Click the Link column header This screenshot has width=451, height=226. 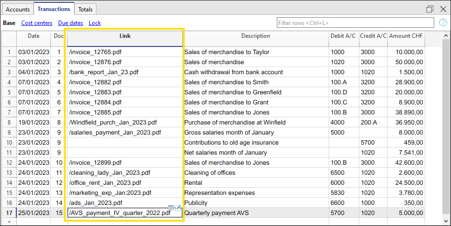(125, 36)
